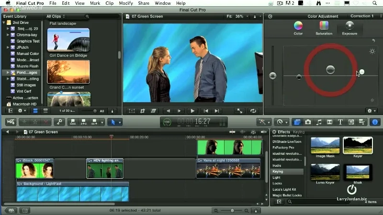The height and width of the screenshot is (215, 383).
Task: Toggle snapping in the timeline
Action: point(264,132)
